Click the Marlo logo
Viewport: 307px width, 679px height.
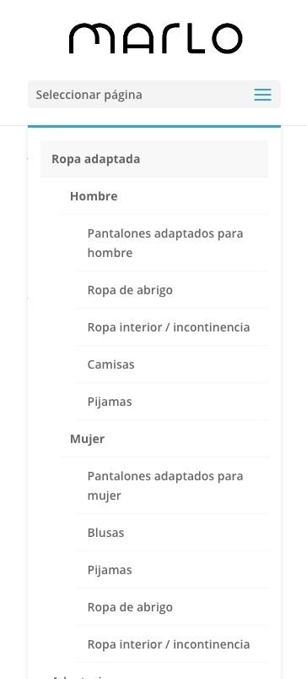click(155, 39)
